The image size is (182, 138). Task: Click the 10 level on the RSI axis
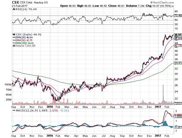click(x=176, y=29)
